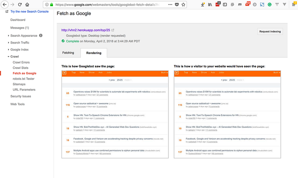Open Web Tools in the sidebar
This screenshot has height=178, width=298.
pyautogui.click(x=18, y=104)
